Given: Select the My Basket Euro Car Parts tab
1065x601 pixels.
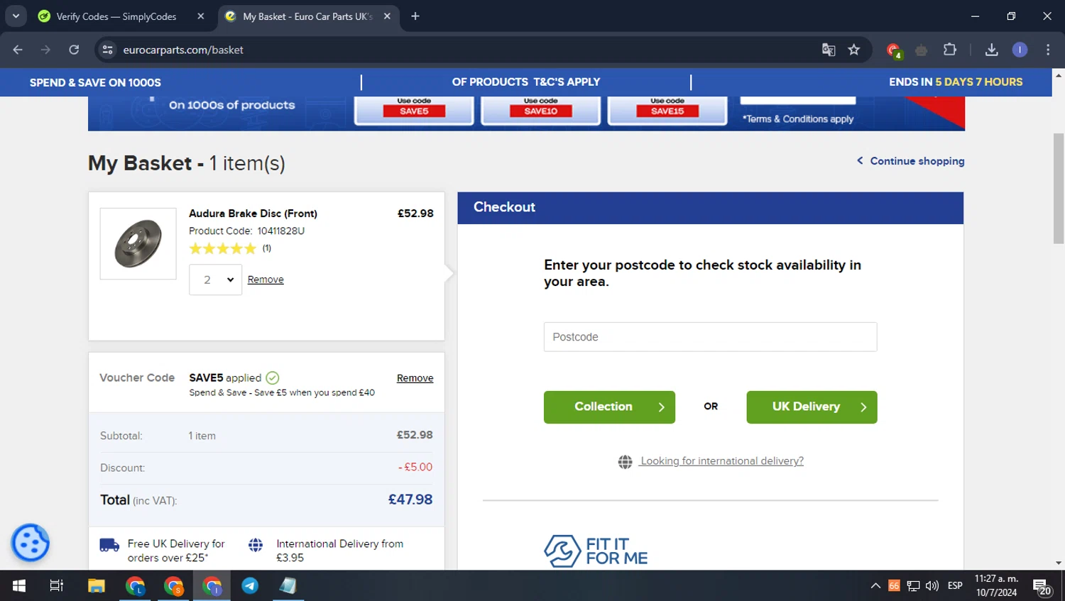Looking at the screenshot, I should (307, 16).
